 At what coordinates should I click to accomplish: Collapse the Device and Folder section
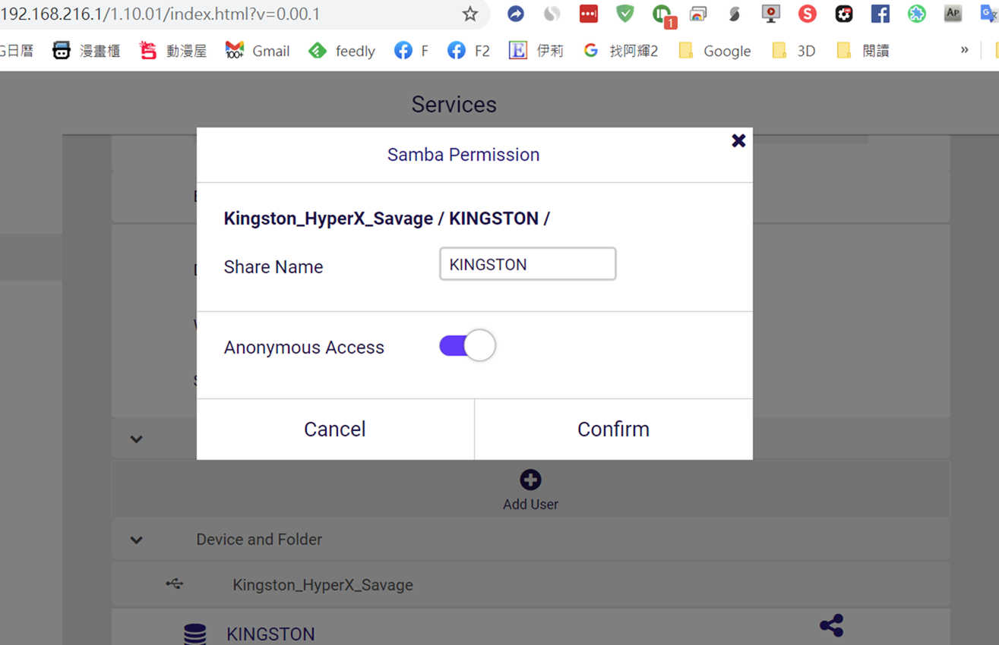coord(137,540)
